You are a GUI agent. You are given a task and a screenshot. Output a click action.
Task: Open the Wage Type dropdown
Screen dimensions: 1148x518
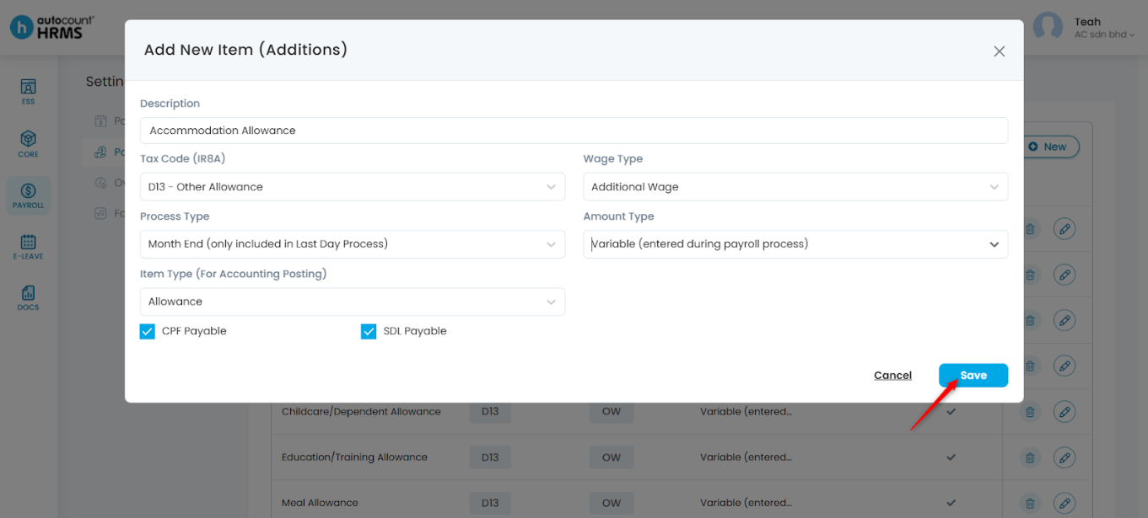click(x=795, y=187)
